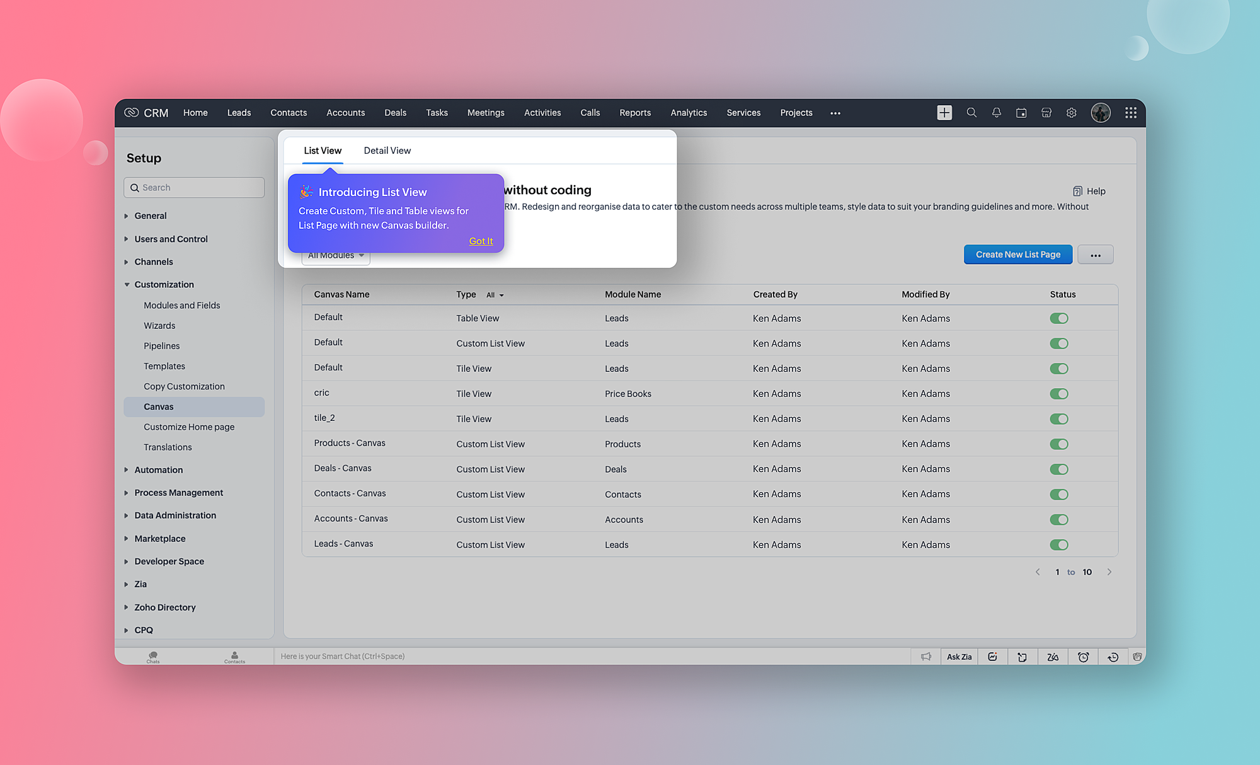
Task: Open the setup gear icon
Action: coord(1071,113)
